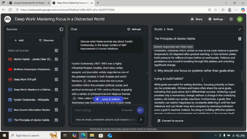
Task: Uncheck the Brothers Karamazov-Dostoevsky source
Action: [x=56, y=69]
